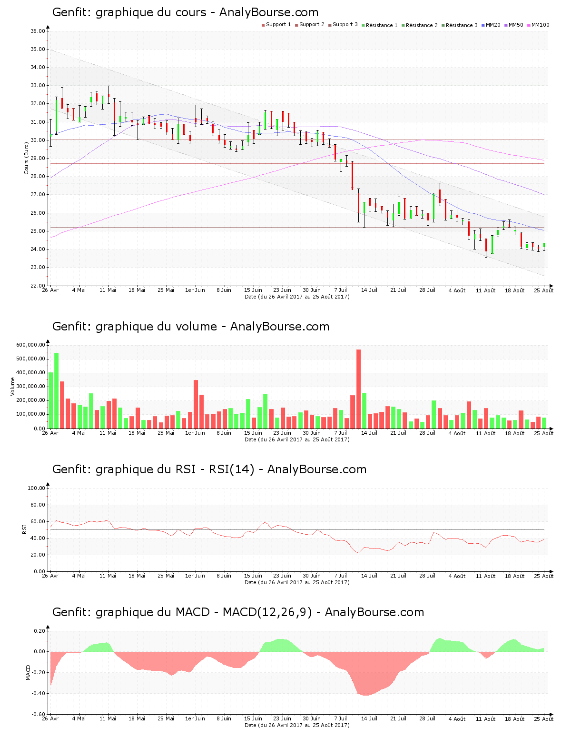Click the 'Cours (Euro)' vertical axis label
571x738 pixels.
coord(27,158)
